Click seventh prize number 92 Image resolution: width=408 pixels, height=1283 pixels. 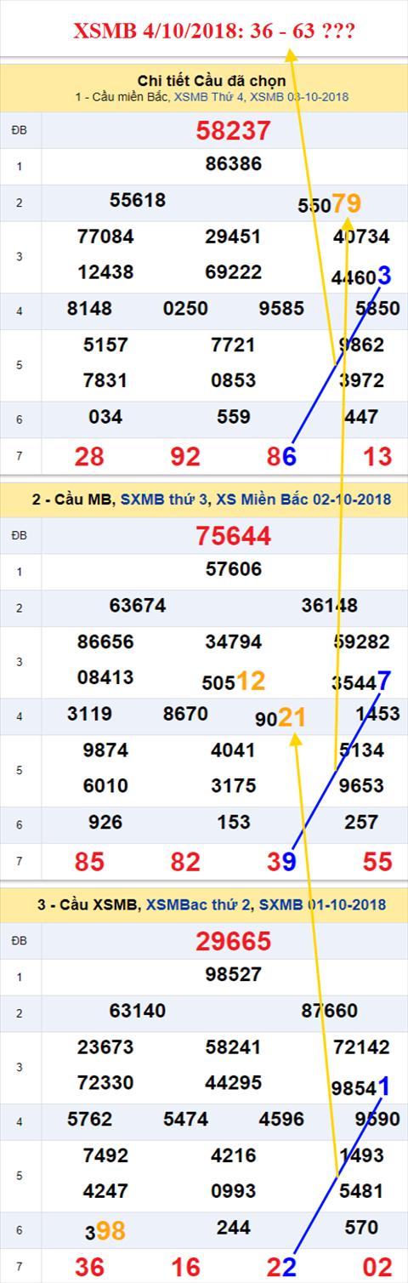[185, 457]
